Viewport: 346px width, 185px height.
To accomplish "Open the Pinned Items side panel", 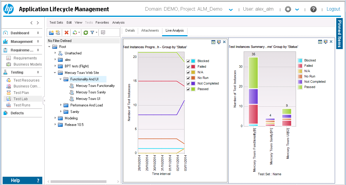I will [339, 33].
